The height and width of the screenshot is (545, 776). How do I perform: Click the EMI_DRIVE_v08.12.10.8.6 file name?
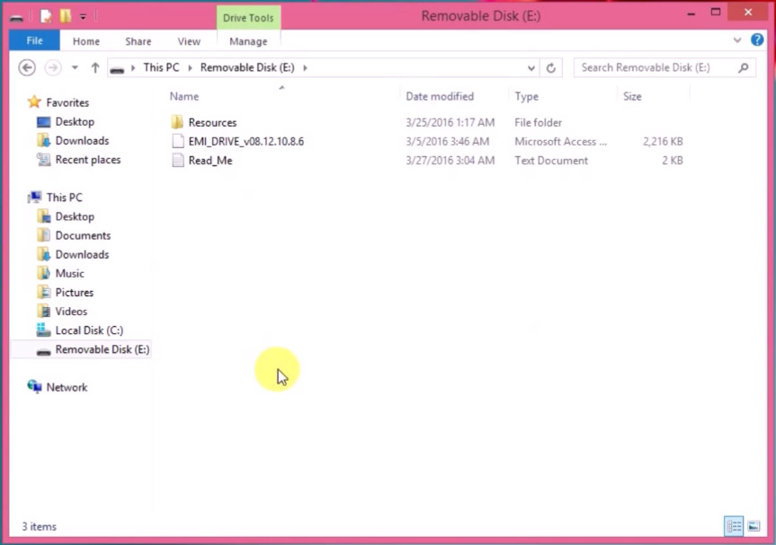tap(246, 141)
